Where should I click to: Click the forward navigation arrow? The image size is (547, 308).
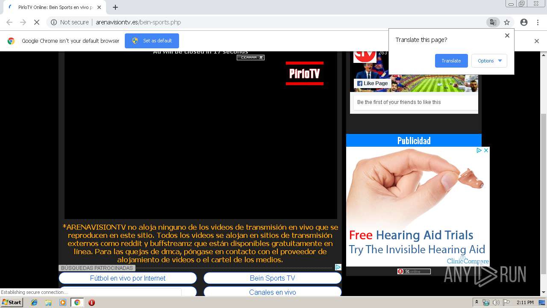click(23, 22)
